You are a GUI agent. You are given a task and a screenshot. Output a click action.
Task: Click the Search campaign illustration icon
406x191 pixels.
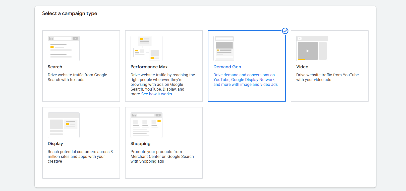coord(64,48)
